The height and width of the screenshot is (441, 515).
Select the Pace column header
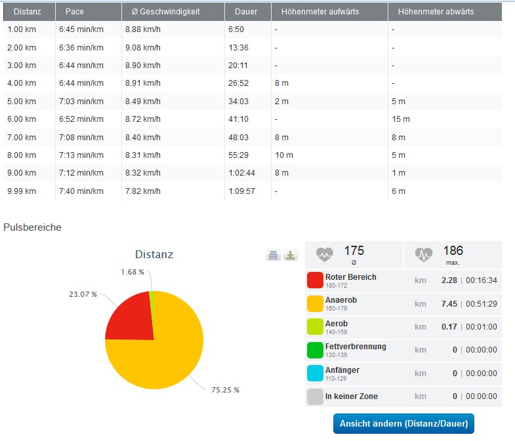(75, 12)
